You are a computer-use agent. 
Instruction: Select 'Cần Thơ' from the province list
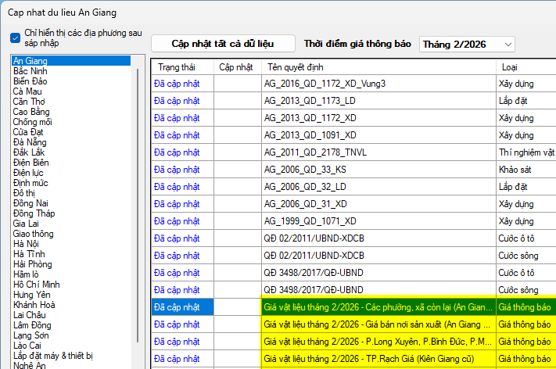30,102
